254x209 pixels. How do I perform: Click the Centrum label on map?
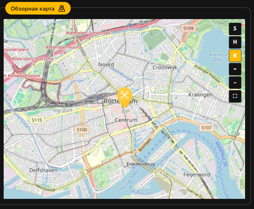point(126,120)
